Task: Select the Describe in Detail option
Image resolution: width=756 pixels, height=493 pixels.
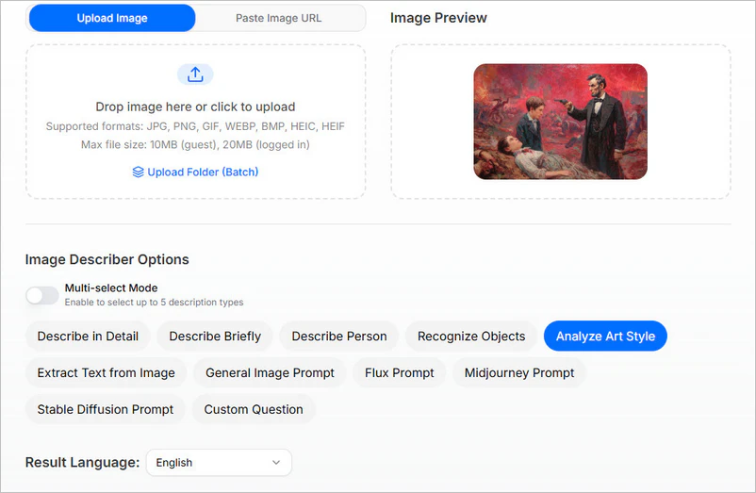Action: click(88, 337)
